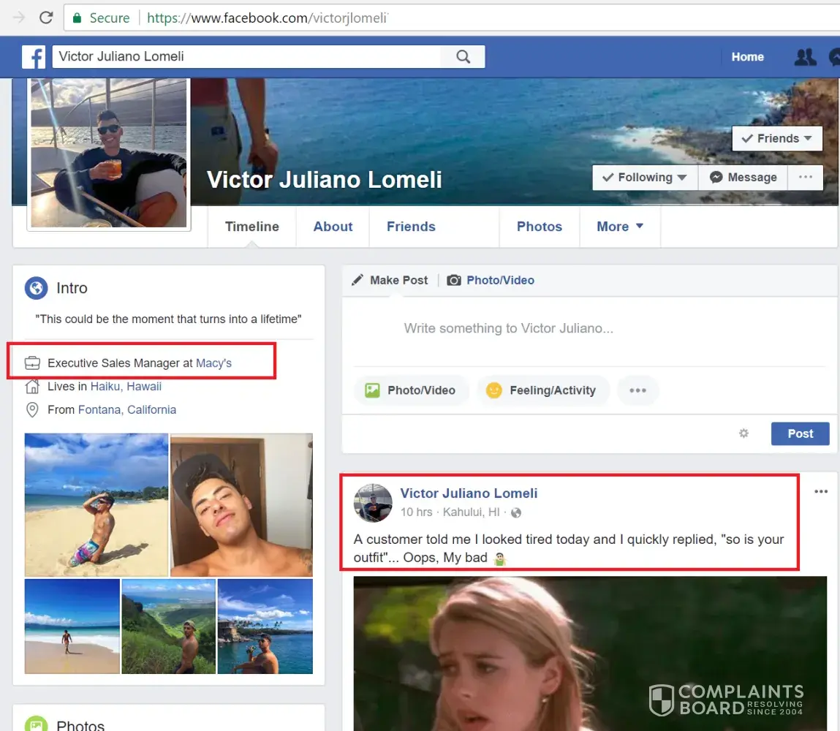Screen dimensions: 840x731
Task: Click the Feeling/Activity button
Action: (542, 390)
